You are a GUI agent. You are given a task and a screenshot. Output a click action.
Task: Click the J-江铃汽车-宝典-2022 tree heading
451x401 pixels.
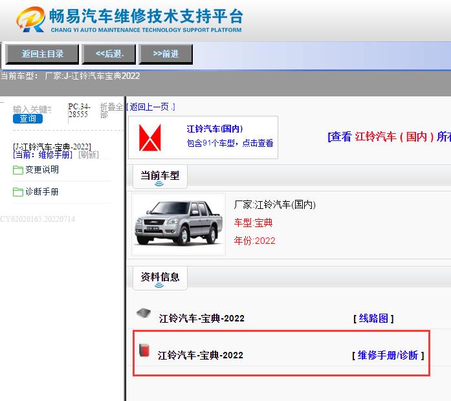click(52, 147)
